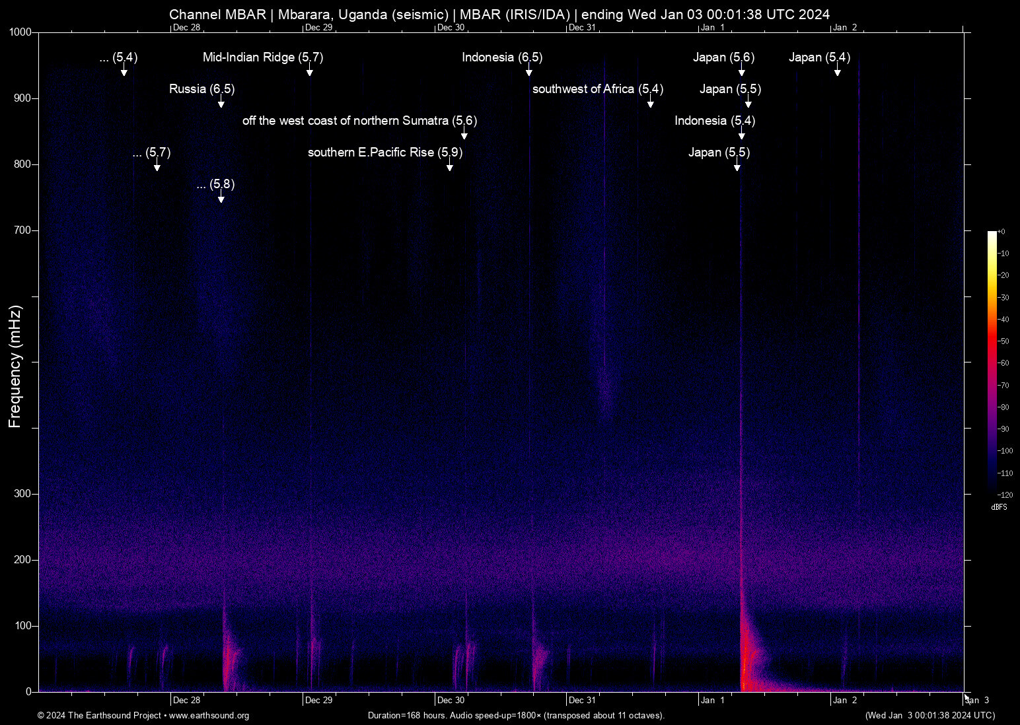Click the arrow below Indonesia (6.5)
Screen dimensions: 1020x725
point(529,71)
